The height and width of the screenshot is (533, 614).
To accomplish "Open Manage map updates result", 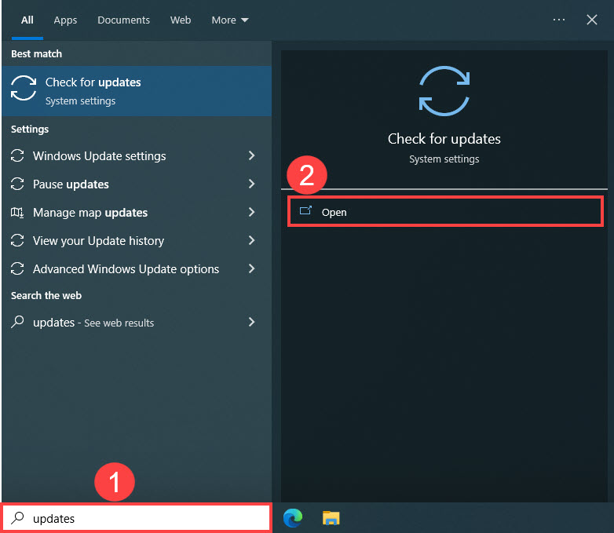I will [x=137, y=212].
